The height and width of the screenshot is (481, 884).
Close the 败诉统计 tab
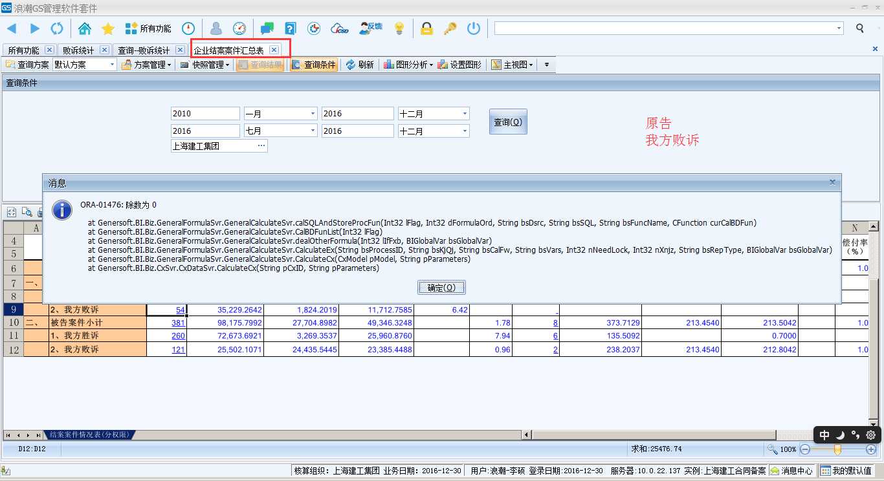click(104, 50)
